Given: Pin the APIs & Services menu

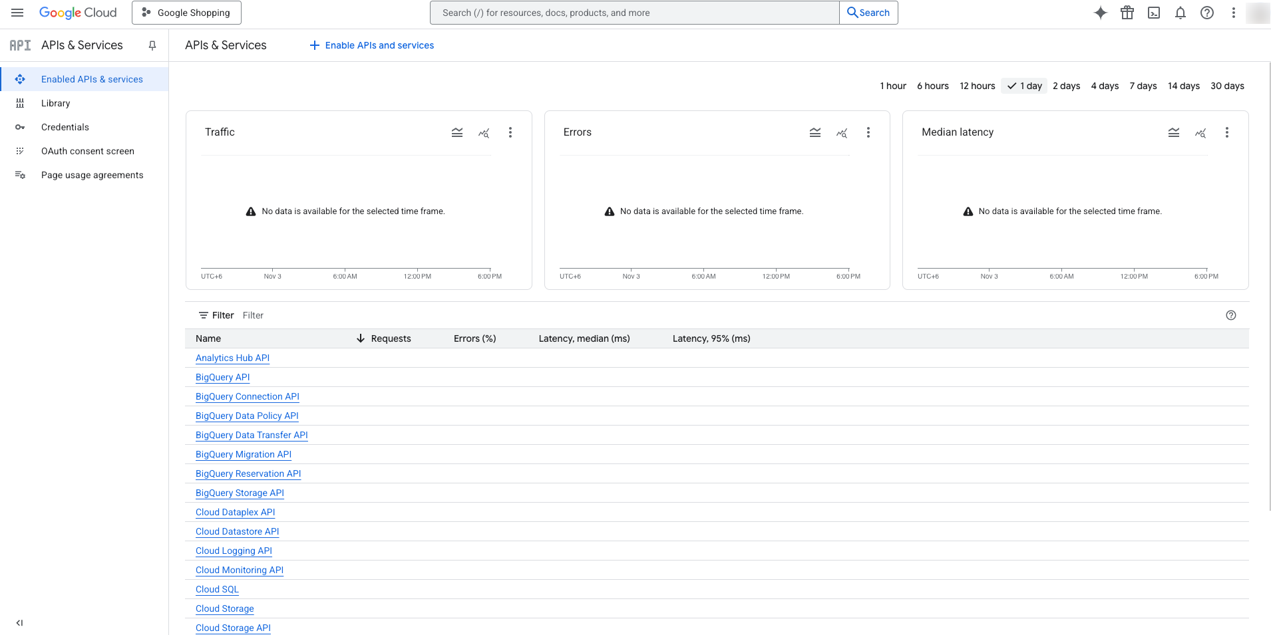Looking at the screenshot, I should [152, 45].
